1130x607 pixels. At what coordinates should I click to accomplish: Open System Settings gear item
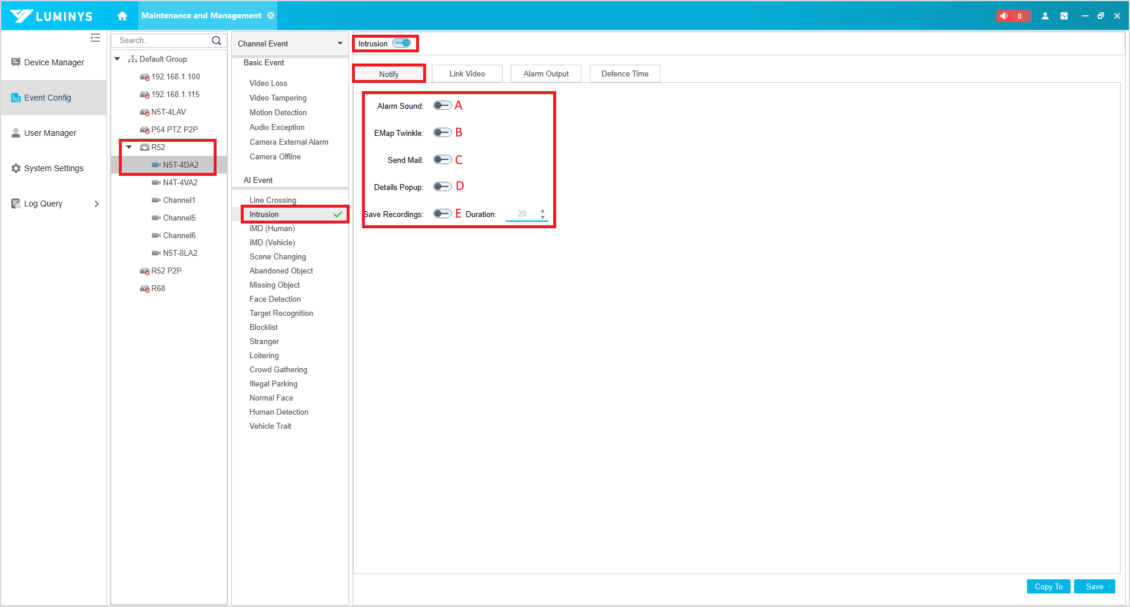coord(54,168)
